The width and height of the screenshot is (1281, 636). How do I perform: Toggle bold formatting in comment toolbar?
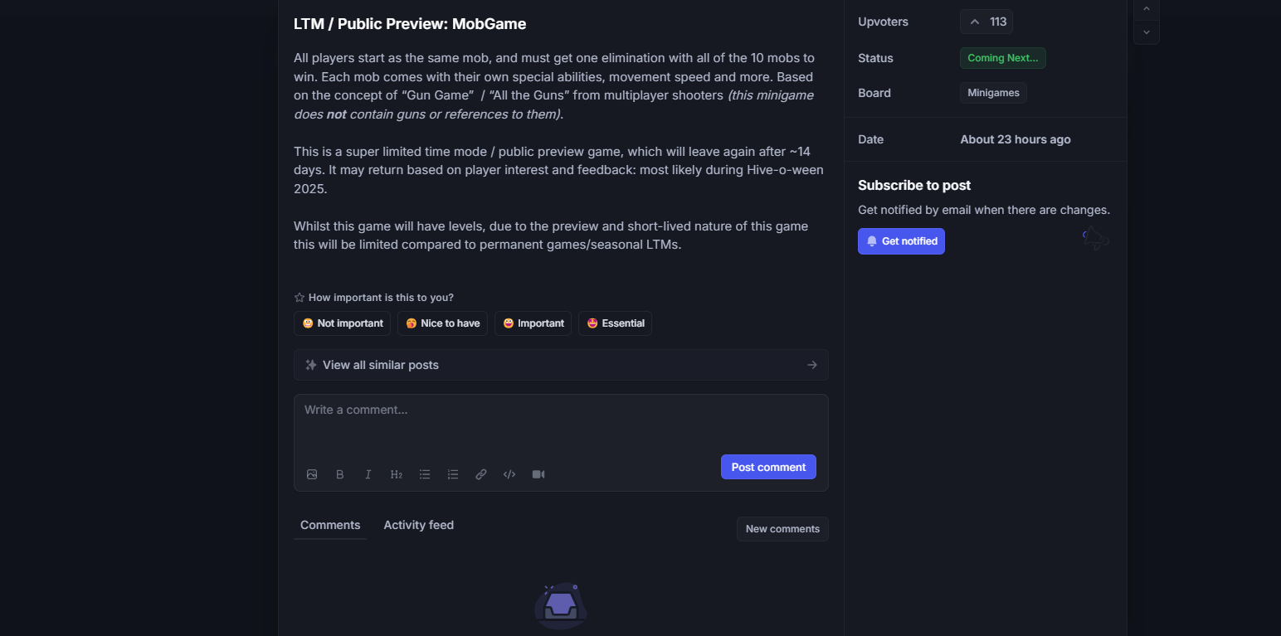(x=340, y=474)
